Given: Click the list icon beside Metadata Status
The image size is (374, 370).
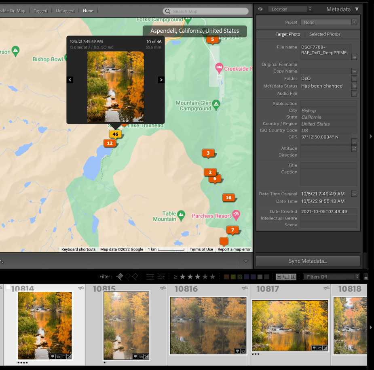Looking at the screenshot, I should 354,86.
